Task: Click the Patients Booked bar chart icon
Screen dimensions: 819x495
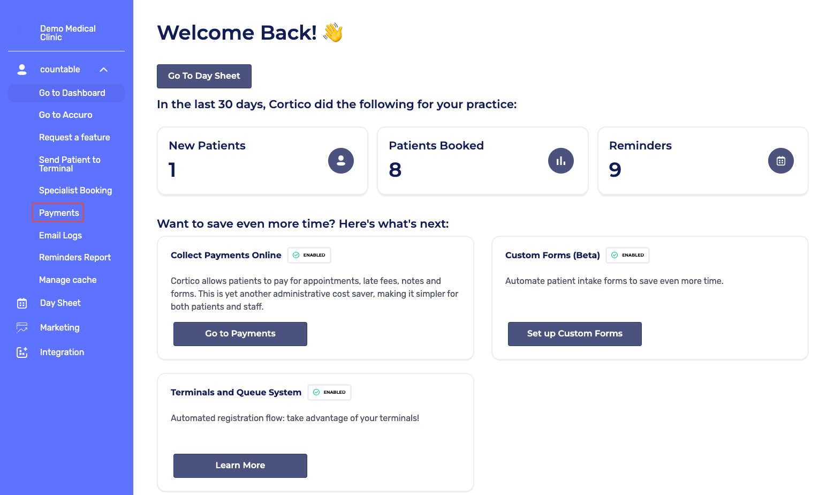Action: pos(561,161)
